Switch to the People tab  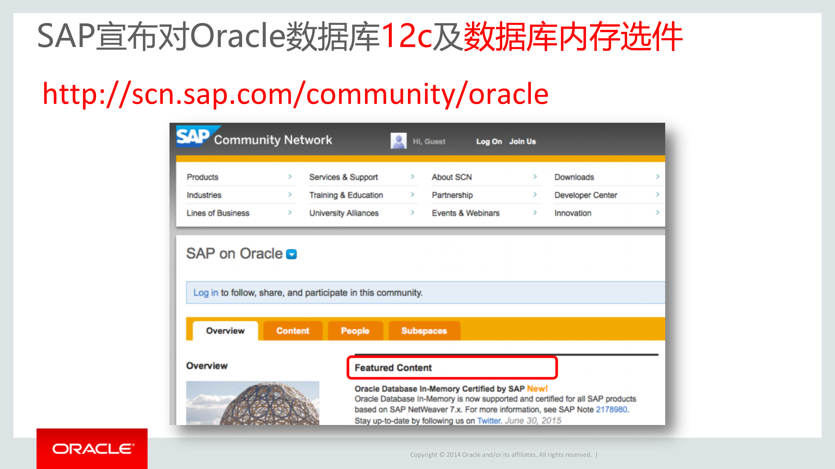point(355,330)
